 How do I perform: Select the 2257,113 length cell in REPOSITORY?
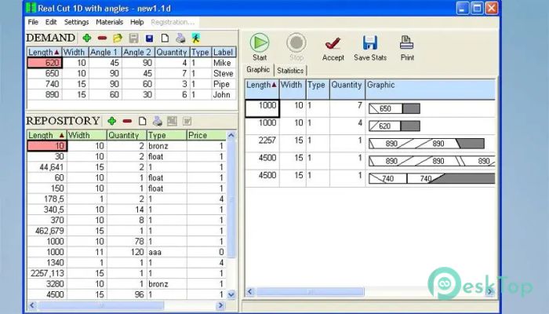[x=47, y=273]
